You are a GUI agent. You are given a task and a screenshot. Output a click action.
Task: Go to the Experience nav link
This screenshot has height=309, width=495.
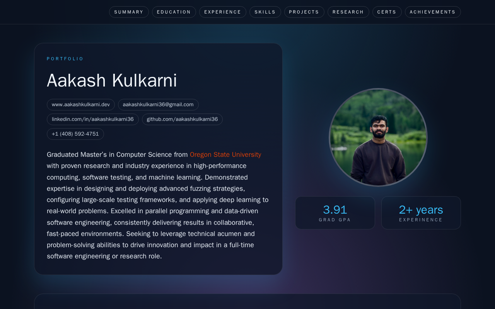coord(223,12)
